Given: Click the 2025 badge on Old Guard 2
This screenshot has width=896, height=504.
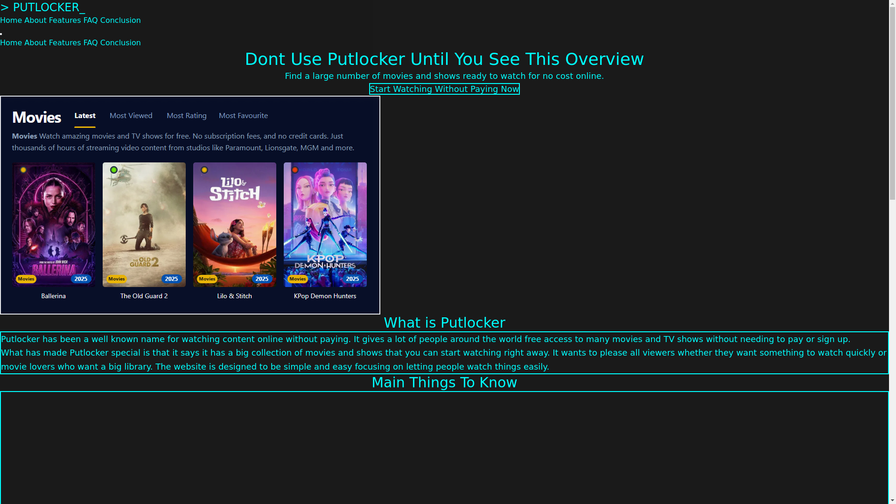Looking at the screenshot, I should click(x=172, y=279).
